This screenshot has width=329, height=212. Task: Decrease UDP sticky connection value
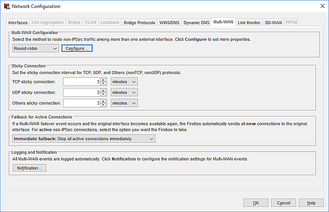click(x=103, y=95)
